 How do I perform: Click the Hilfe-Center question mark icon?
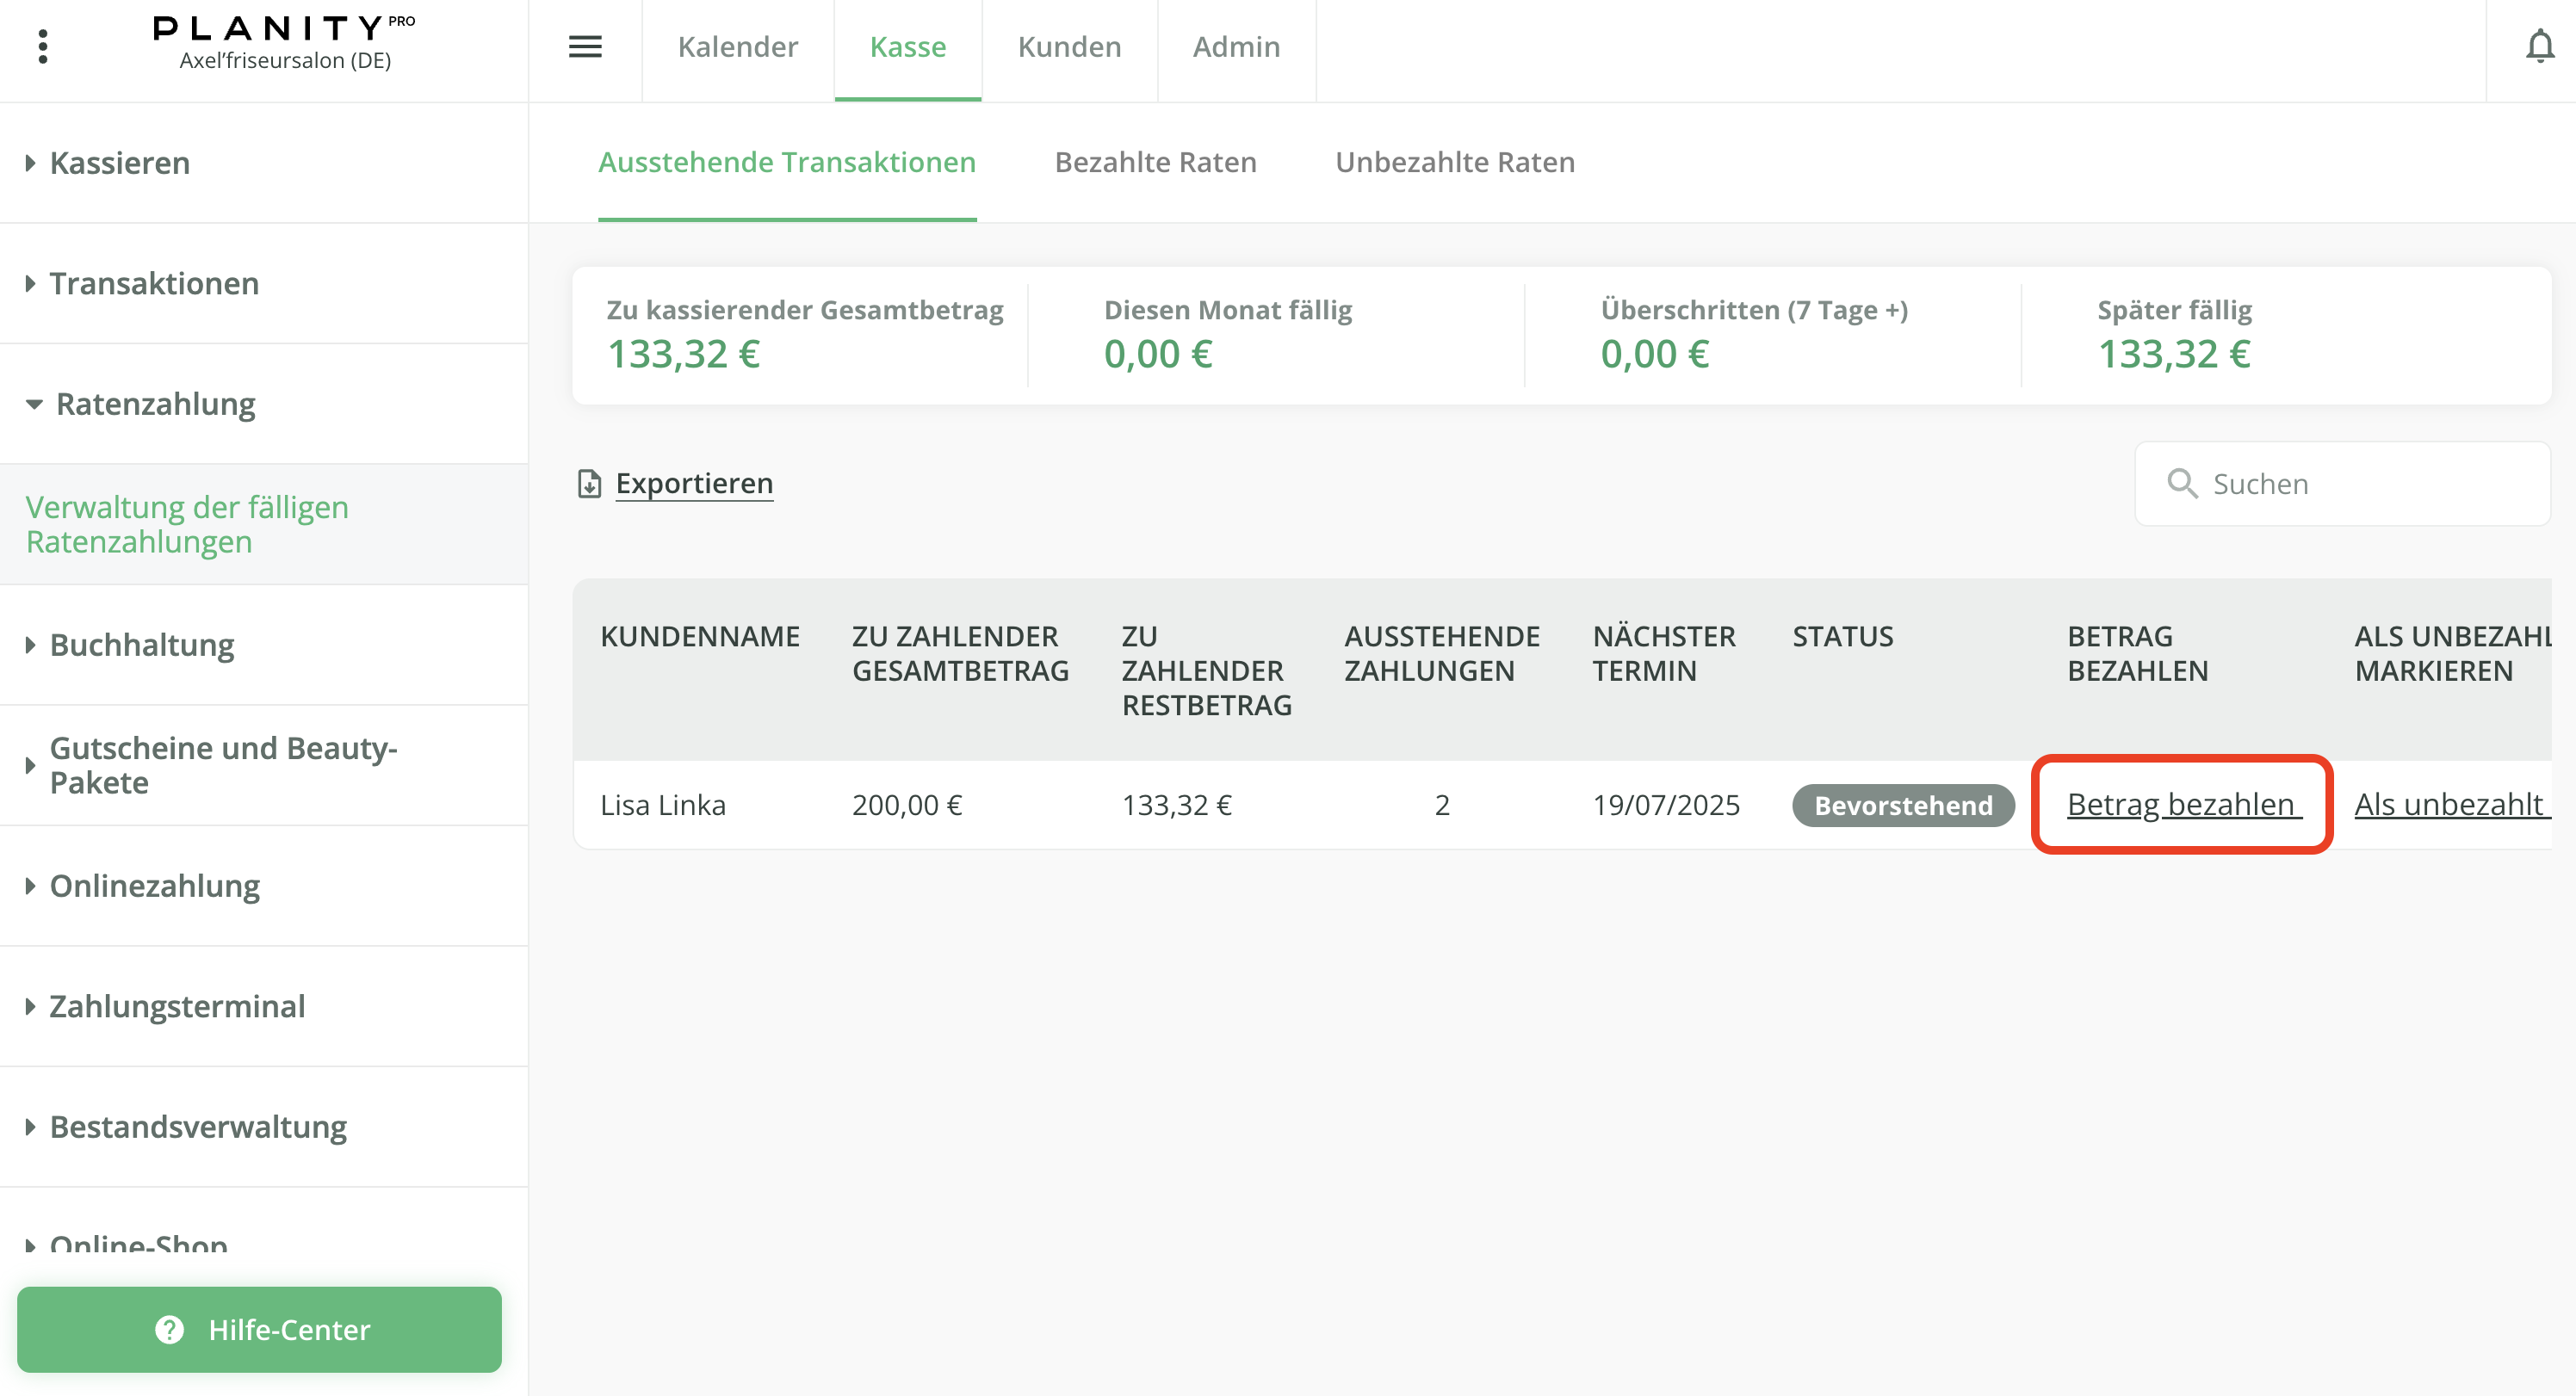coord(169,1329)
